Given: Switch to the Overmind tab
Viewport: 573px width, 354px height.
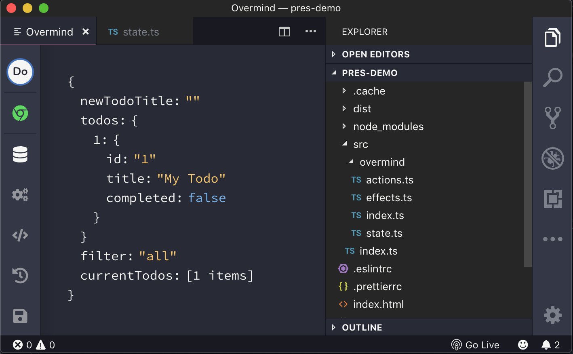Looking at the screenshot, I should (x=48, y=32).
